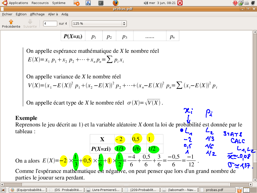The height and width of the screenshot is (193, 257).
Task: Switch to the Livre-PremiereS taskbar window
Action: [x=103, y=190]
